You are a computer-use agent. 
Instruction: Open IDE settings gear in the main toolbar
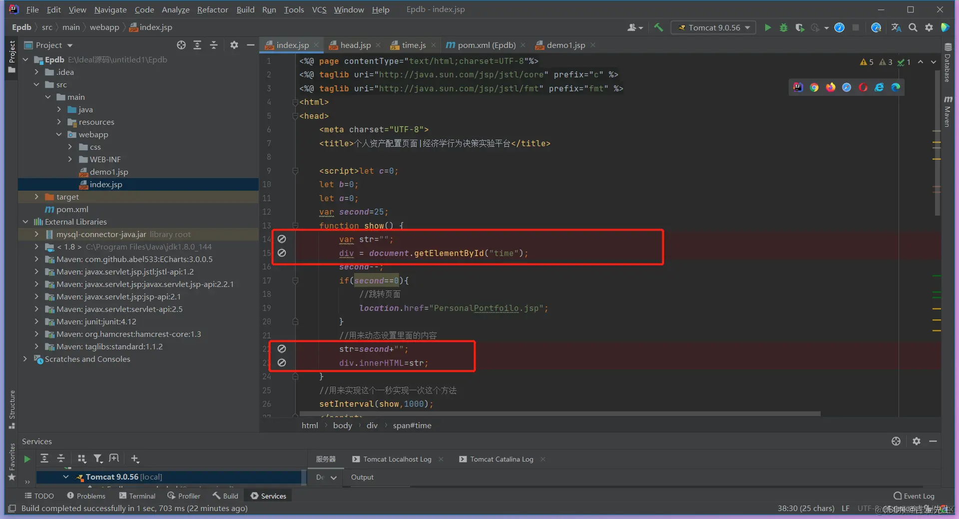pyautogui.click(x=929, y=27)
